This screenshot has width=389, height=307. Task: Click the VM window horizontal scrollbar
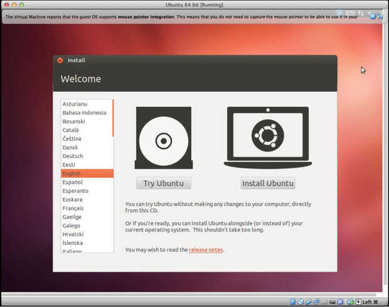click(189, 295)
